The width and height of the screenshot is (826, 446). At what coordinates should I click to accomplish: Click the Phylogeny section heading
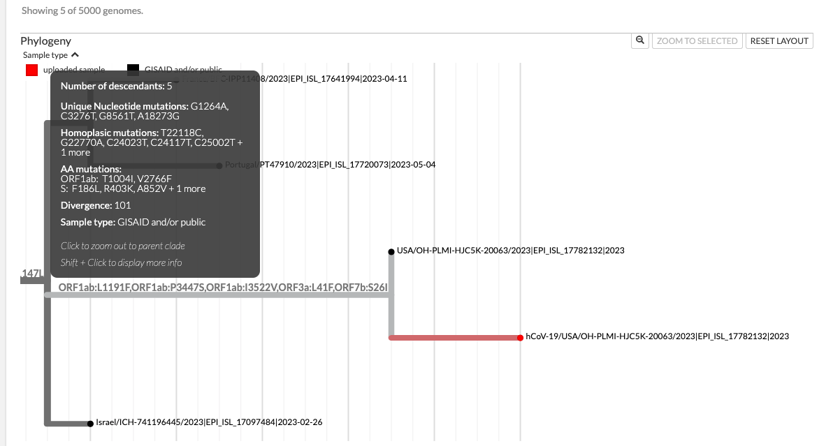coord(46,40)
